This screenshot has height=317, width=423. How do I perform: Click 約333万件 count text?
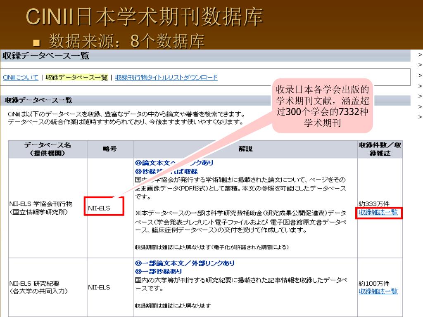point(374,204)
